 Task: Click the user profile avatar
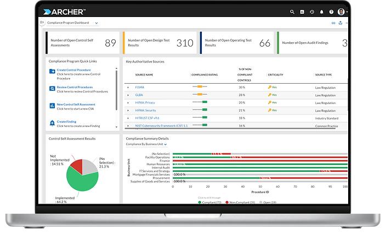tap(341, 12)
